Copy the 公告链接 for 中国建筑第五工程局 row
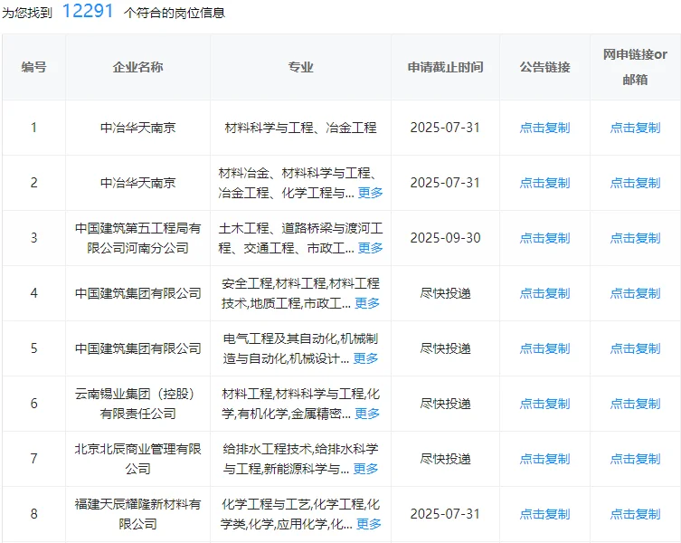This screenshot has width=681, height=543. (544, 238)
